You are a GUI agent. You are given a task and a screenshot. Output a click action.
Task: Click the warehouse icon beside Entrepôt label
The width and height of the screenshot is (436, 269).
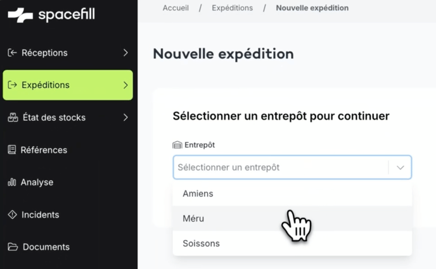[177, 145]
